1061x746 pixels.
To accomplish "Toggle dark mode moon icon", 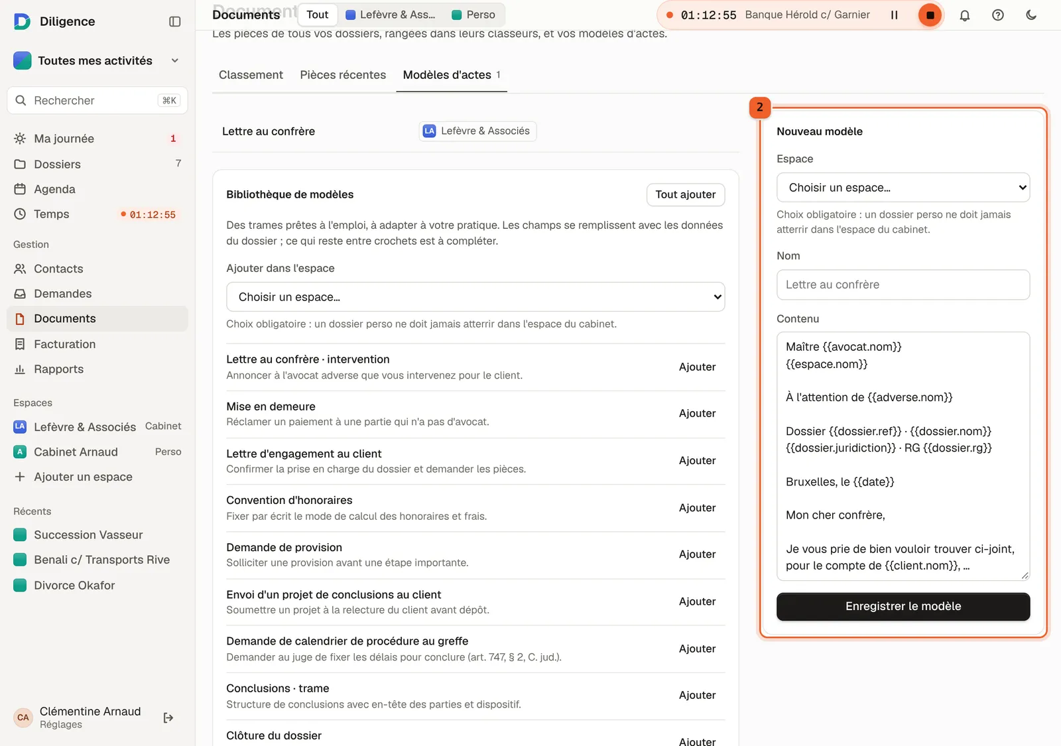I will point(1031,15).
